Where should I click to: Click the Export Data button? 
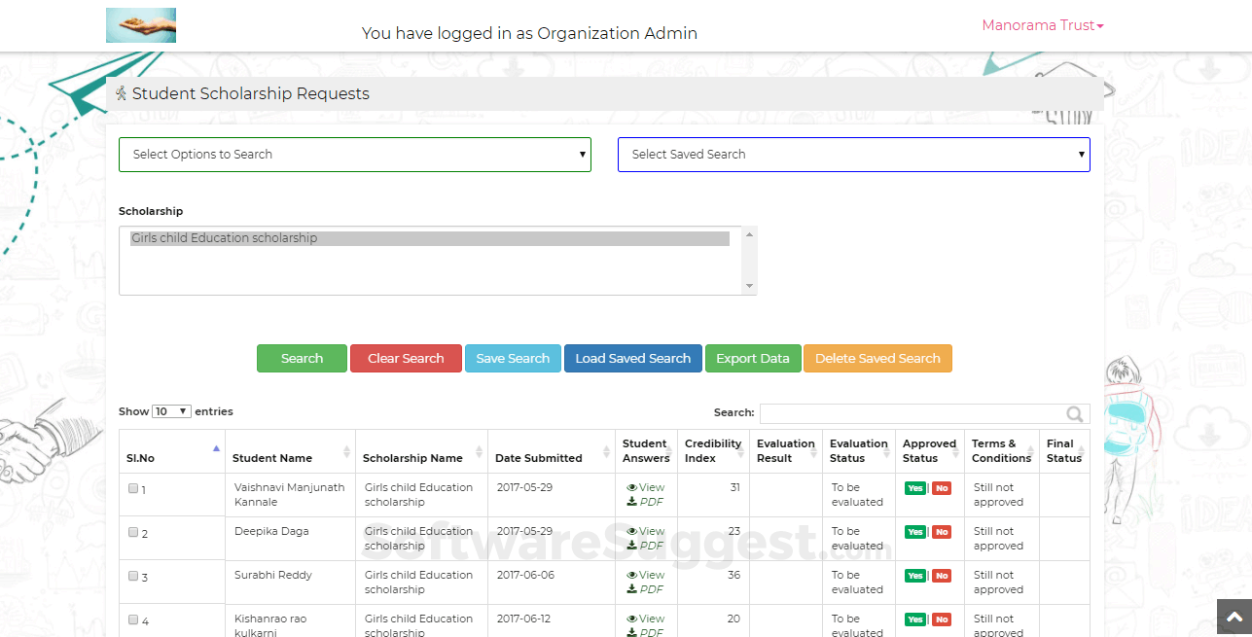(x=752, y=358)
